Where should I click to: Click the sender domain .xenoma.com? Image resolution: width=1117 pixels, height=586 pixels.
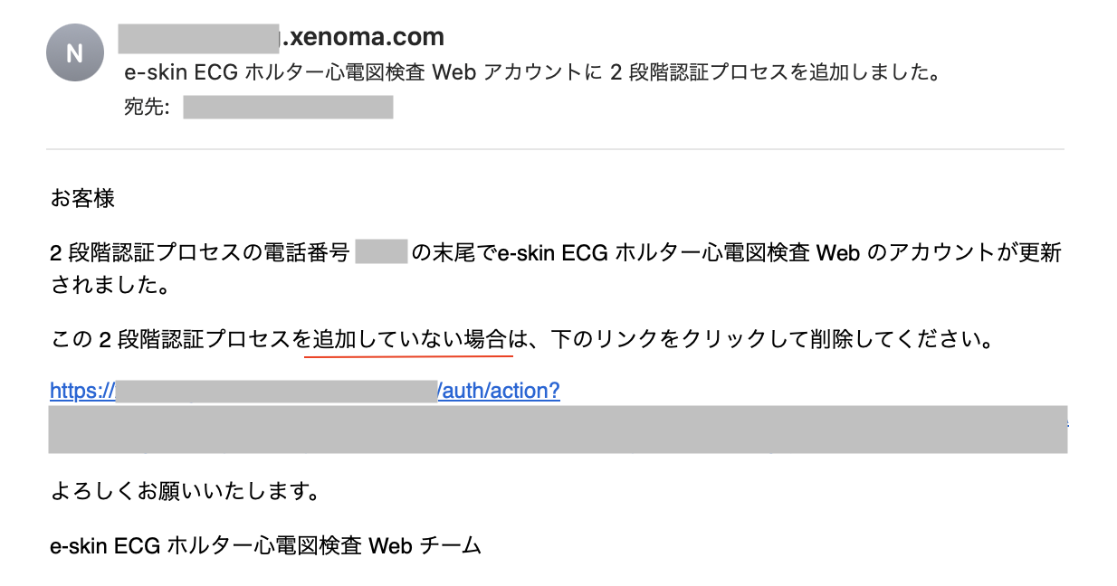click(x=363, y=37)
